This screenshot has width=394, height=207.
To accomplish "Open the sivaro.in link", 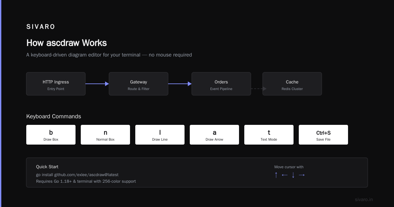I will point(364,199).
